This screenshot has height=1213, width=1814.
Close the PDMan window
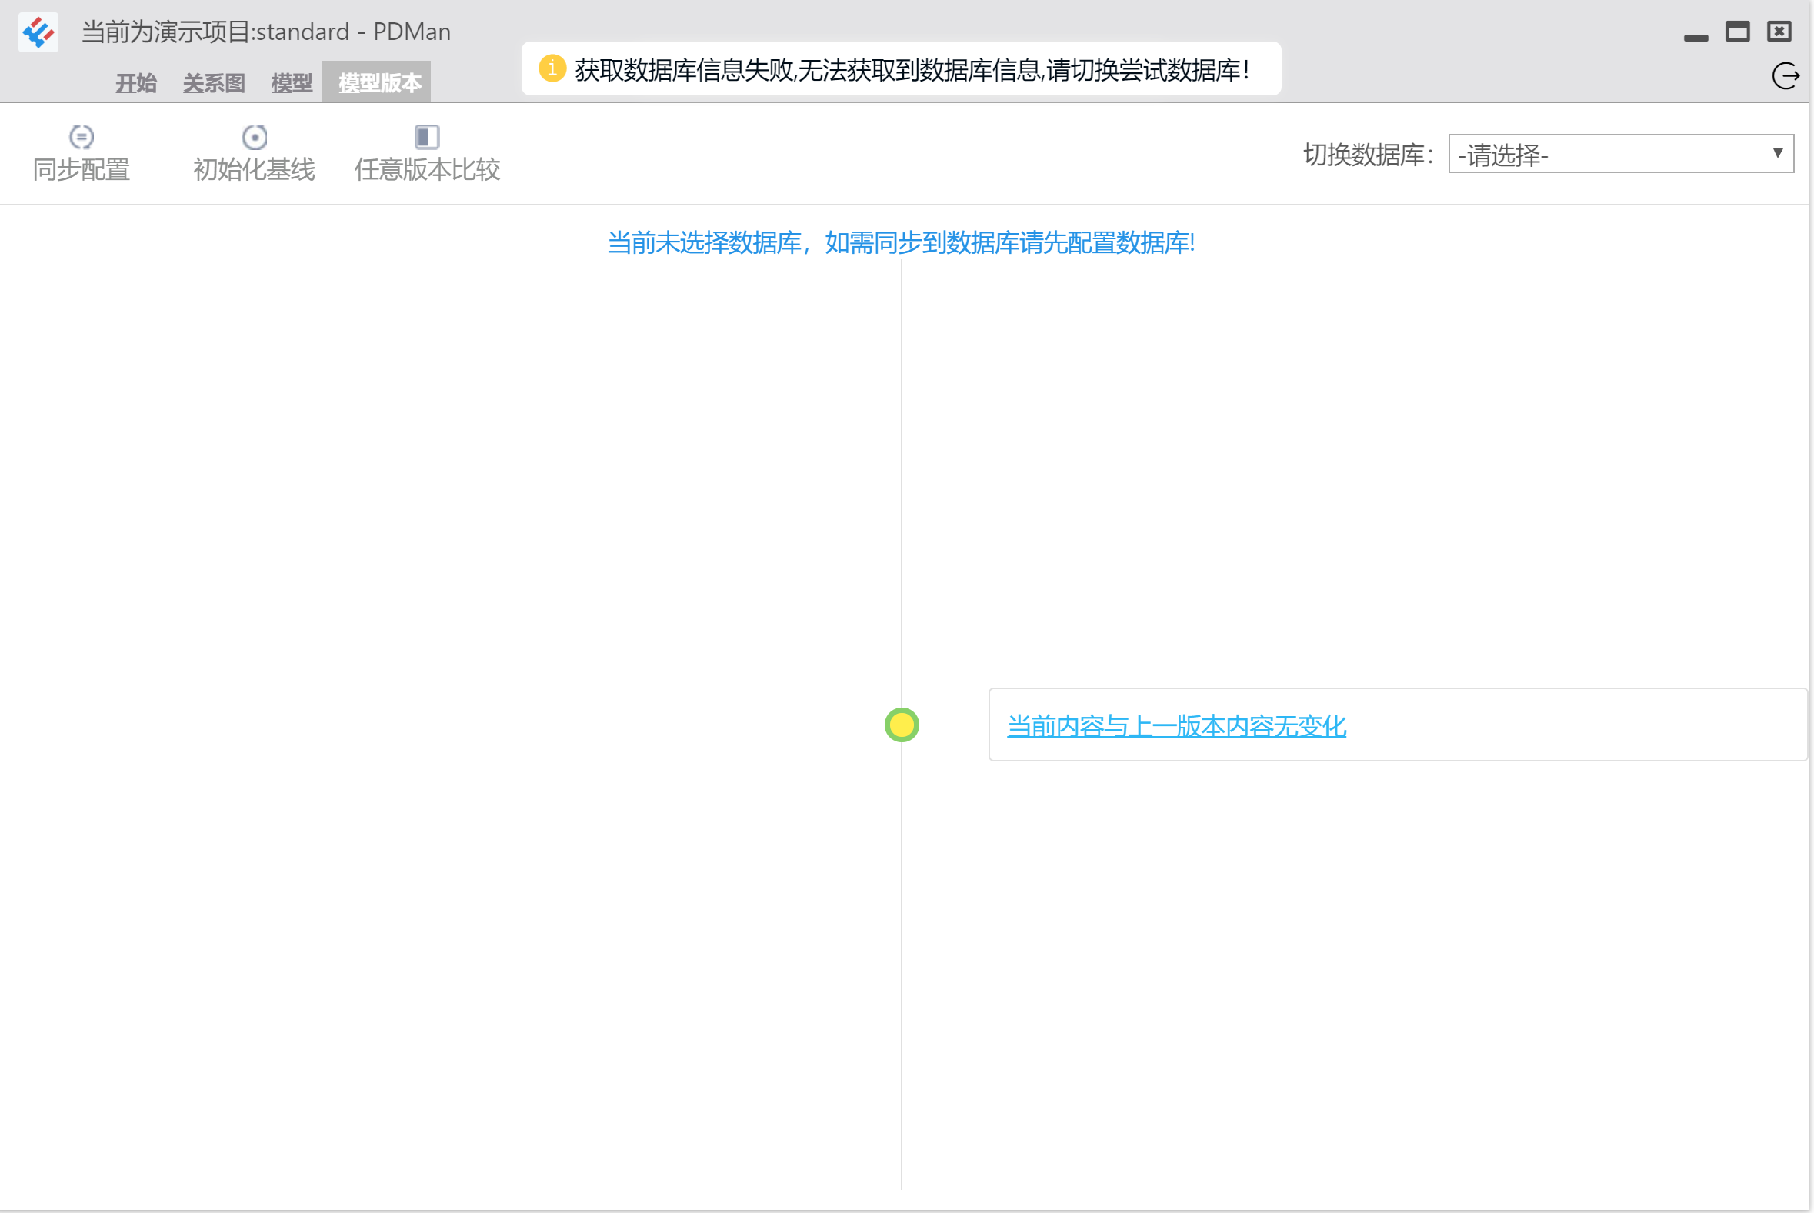(x=1779, y=32)
